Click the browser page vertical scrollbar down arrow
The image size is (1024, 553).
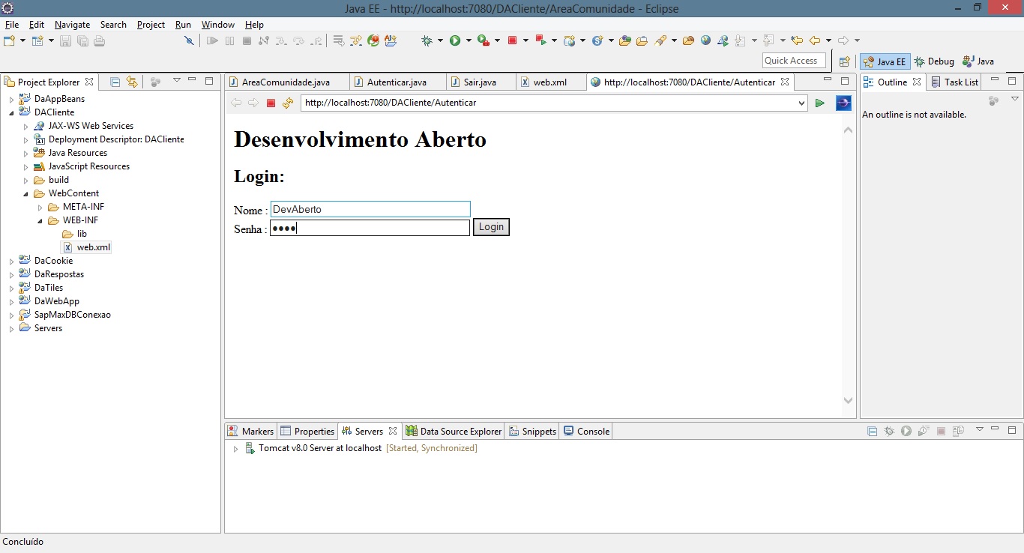coord(848,400)
